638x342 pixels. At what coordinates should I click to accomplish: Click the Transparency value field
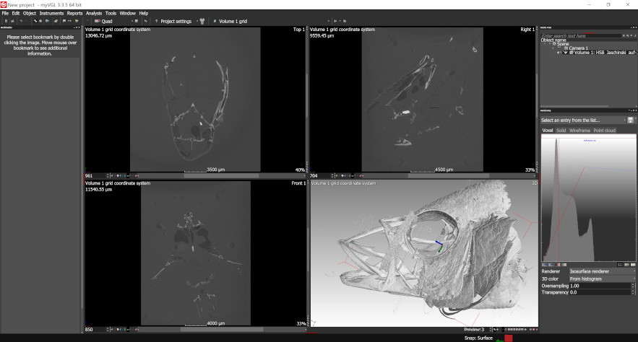[600, 292]
